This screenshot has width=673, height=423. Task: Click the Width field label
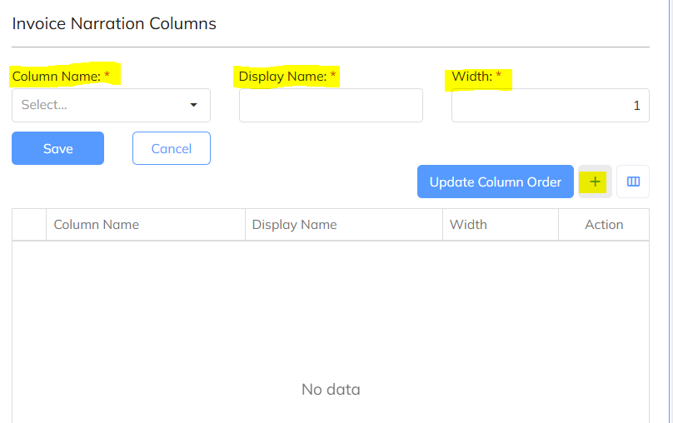click(471, 77)
